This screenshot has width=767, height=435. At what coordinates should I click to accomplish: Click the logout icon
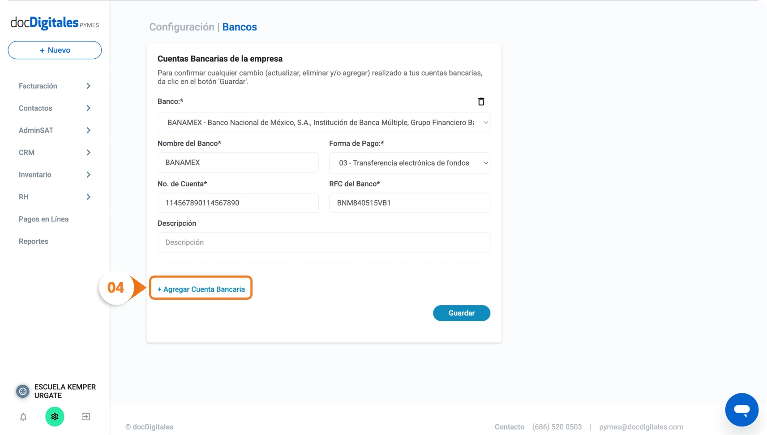(86, 417)
